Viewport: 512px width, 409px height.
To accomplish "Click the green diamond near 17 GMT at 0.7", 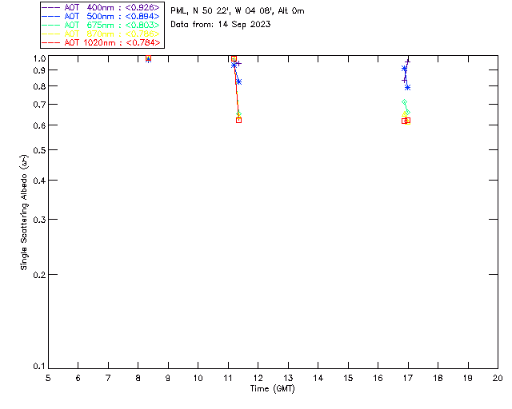I will pos(404,102).
